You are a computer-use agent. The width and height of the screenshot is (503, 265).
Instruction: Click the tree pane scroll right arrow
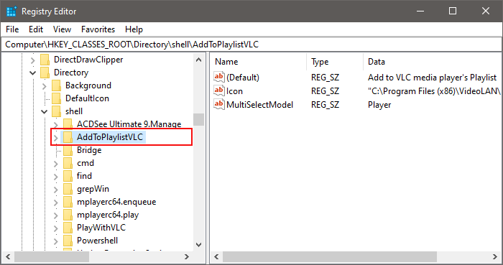click(x=187, y=256)
